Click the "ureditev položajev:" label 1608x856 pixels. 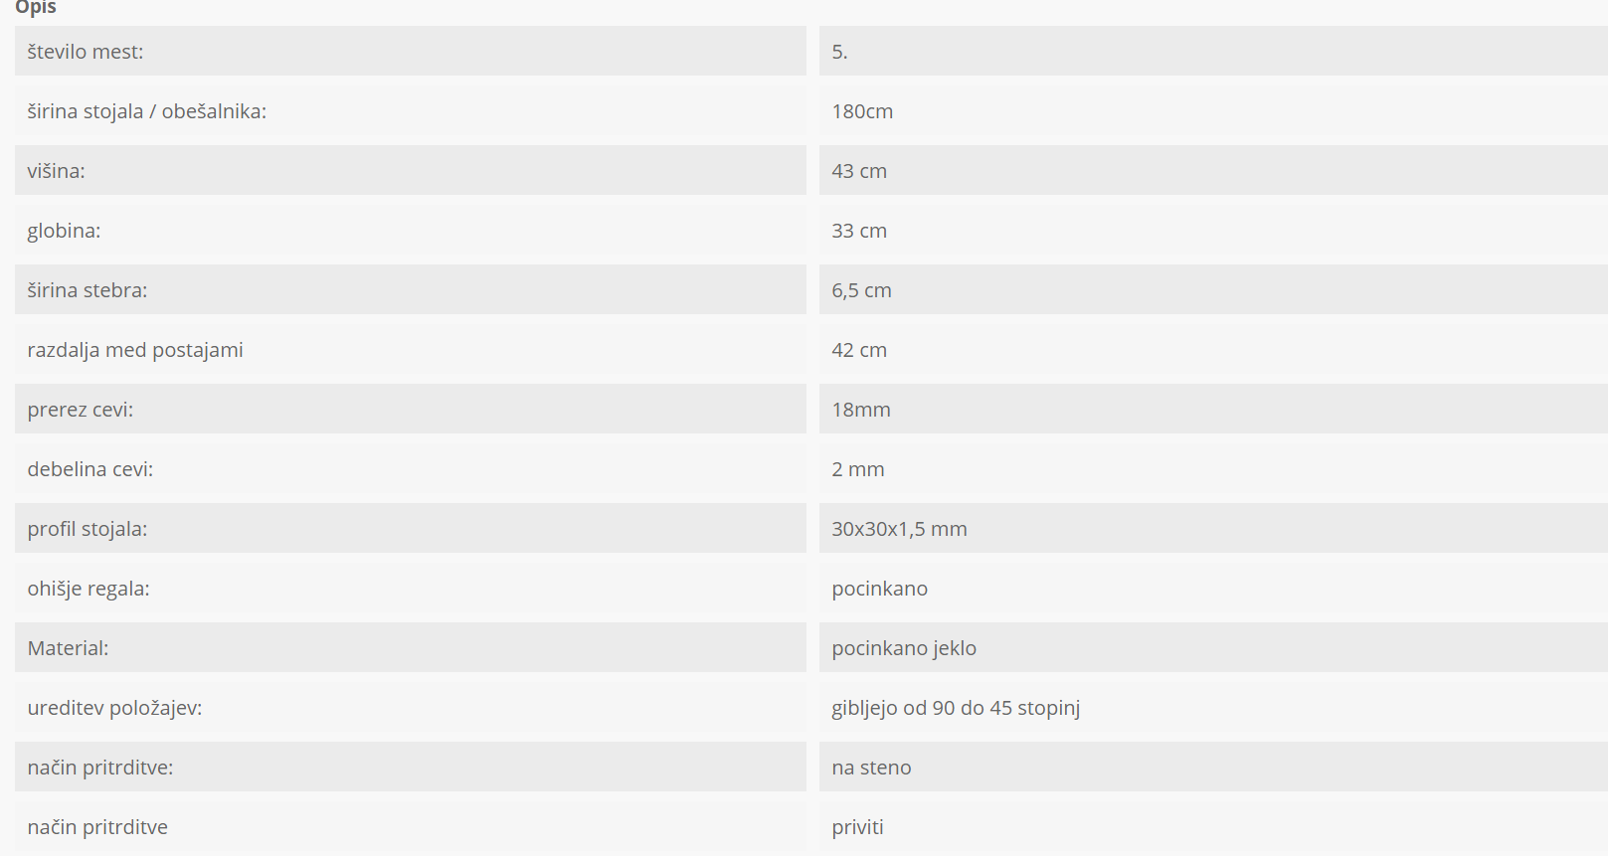pos(114,708)
